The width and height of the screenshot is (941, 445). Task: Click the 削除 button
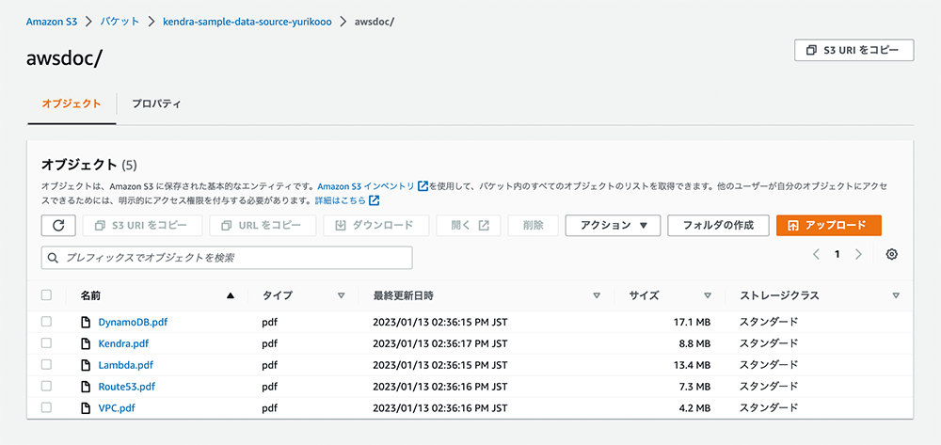[x=533, y=226]
